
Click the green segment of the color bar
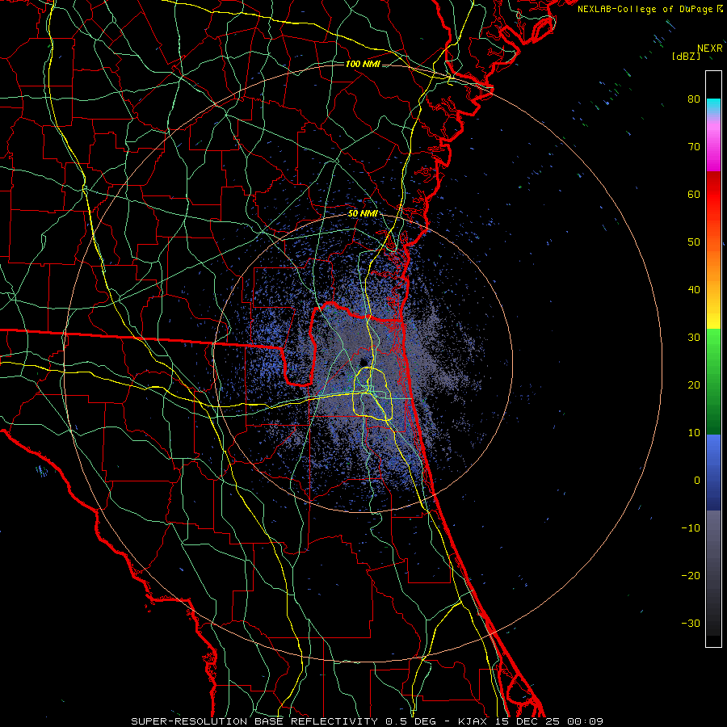713,381
